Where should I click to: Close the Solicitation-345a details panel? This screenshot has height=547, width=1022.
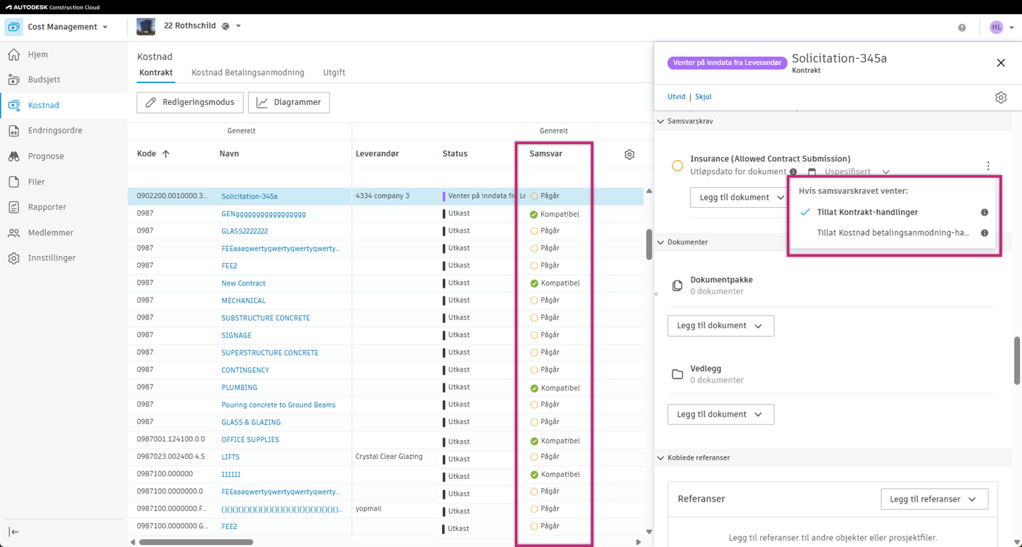(x=1001, y=63)
